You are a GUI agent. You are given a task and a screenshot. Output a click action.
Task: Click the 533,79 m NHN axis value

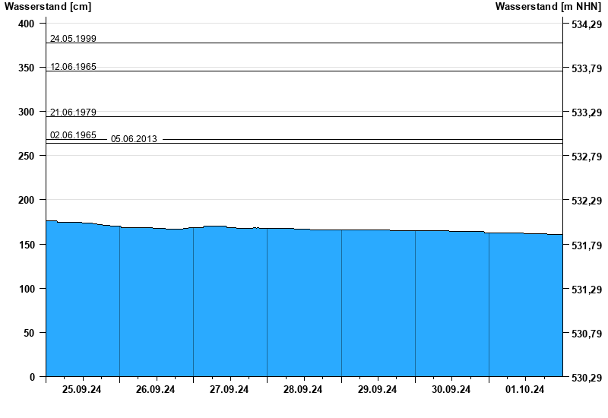click(x=587, y=68)
